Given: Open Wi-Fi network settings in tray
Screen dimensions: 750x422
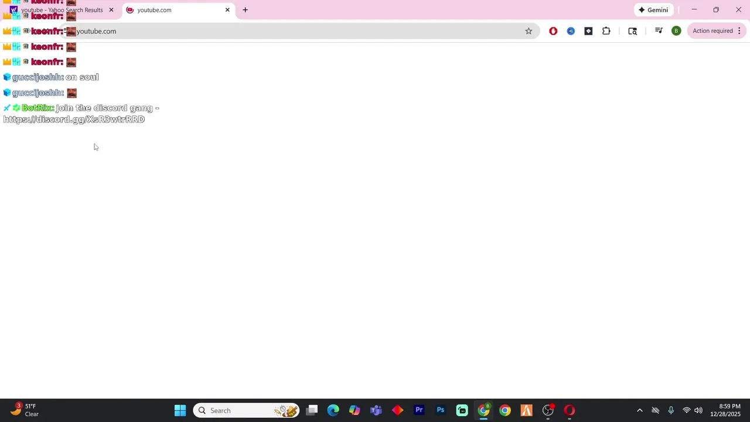Looking at the screenshot, I should click(x=686, y=410).
